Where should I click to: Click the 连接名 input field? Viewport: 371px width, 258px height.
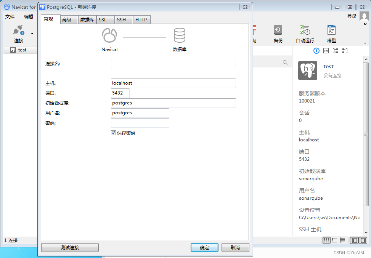point(173,63)
